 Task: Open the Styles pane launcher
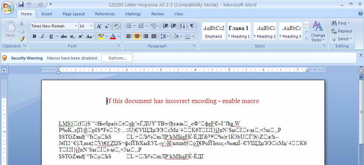click(324, 46)
